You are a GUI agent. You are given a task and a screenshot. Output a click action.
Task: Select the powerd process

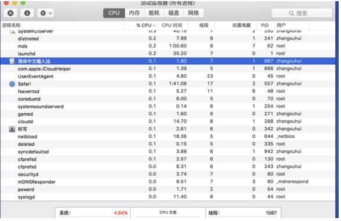point(26,190)
